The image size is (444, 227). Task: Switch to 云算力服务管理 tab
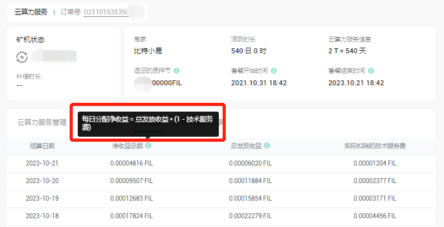point(42,122)
